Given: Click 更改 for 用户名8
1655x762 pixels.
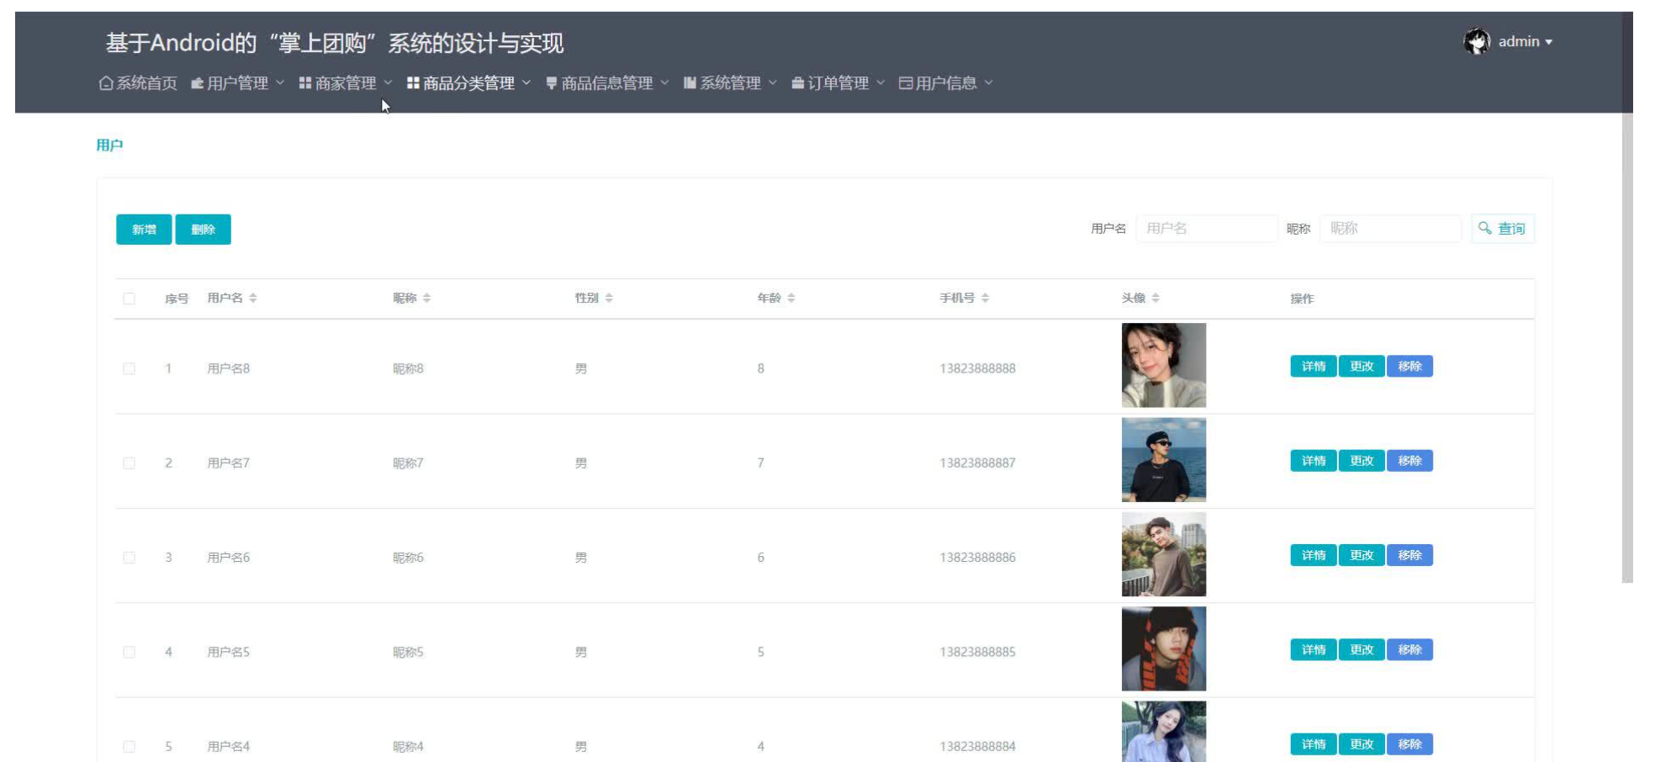Looking at the screenshot, I should tap(1362, 367).
